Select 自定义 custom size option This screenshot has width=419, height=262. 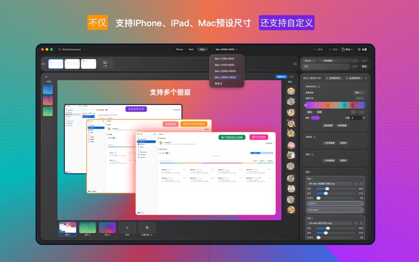coord(218,83)
